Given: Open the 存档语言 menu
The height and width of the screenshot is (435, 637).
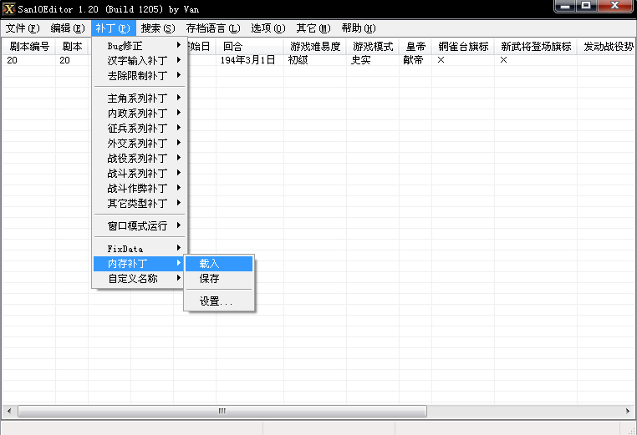Looking at the screenshot, I should (x=212, y=28).
